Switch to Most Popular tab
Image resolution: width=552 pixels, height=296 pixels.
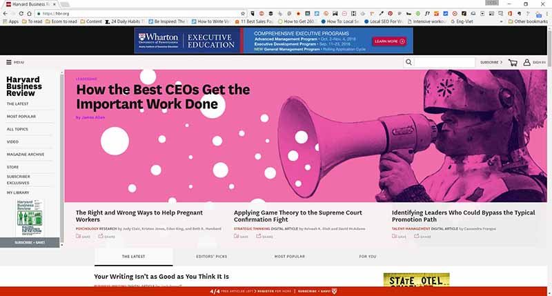(x=290, y=257)
